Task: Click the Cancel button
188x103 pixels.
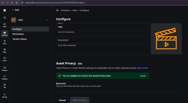Action: pyautogui.click(x=62, y=100)
